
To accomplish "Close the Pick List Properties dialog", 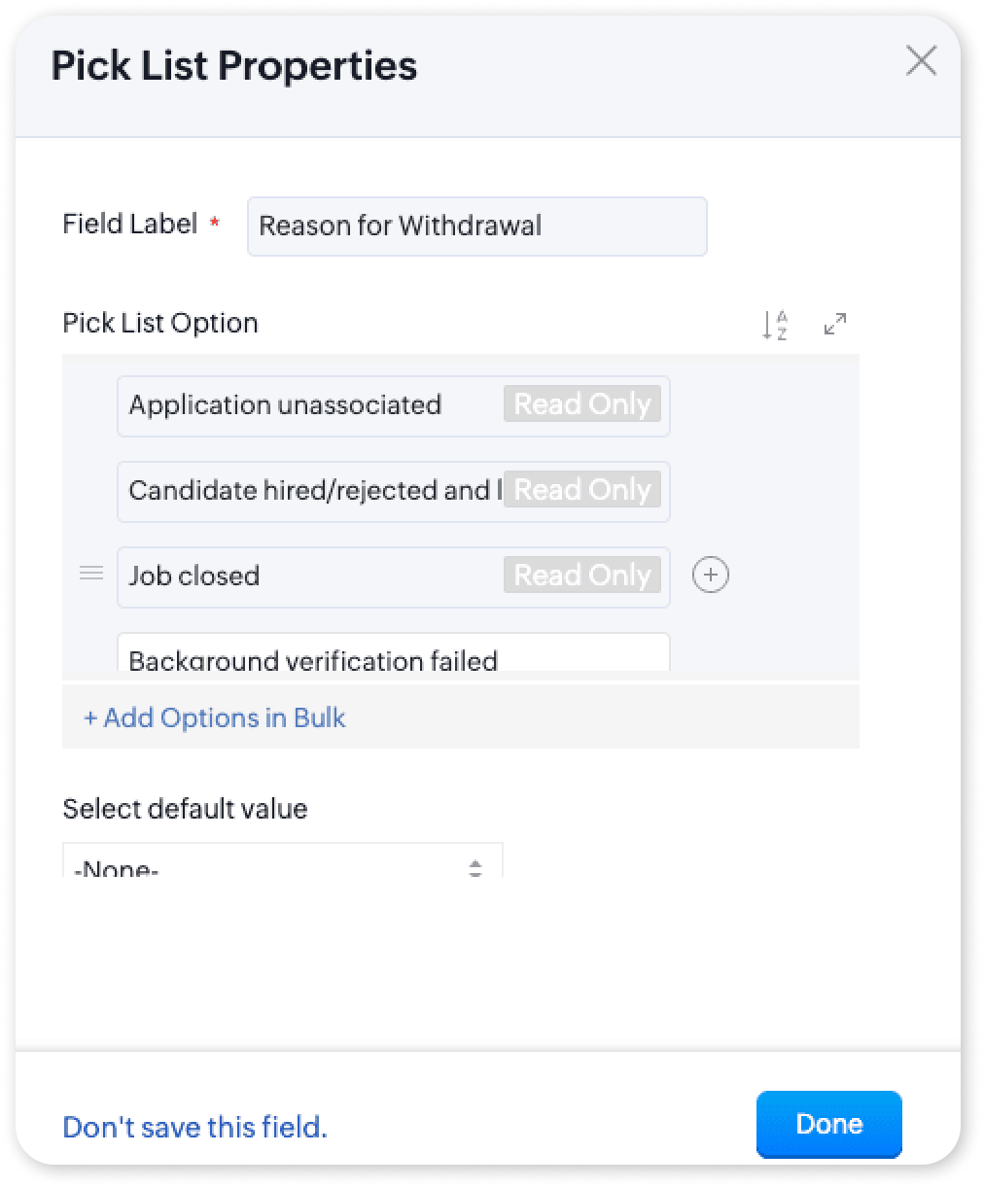I will tap(921, 62).
